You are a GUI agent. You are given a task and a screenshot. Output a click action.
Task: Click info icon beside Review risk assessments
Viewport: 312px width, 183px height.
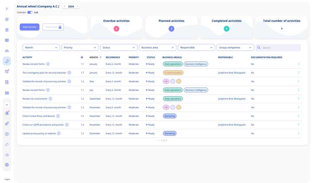(51, 99)
